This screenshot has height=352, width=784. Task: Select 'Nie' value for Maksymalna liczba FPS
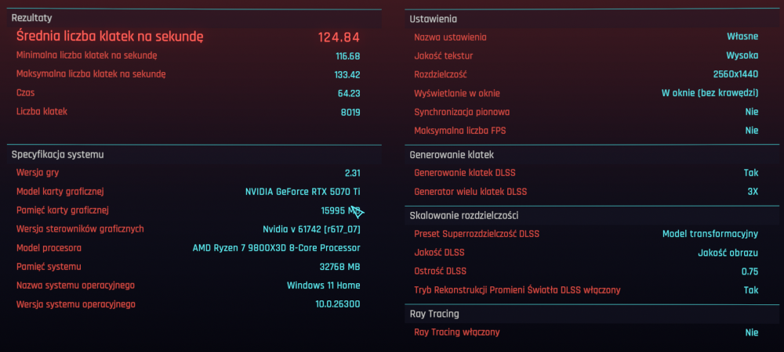click(x=752, y=131)
